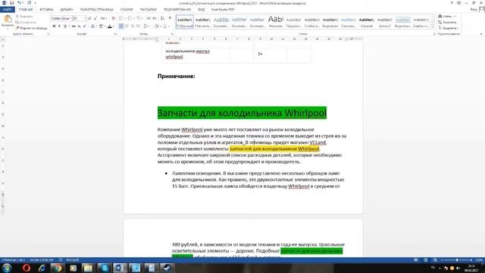Apply the large Название (Title) style
Screen dimensions: 485x273
click(276, 22)
